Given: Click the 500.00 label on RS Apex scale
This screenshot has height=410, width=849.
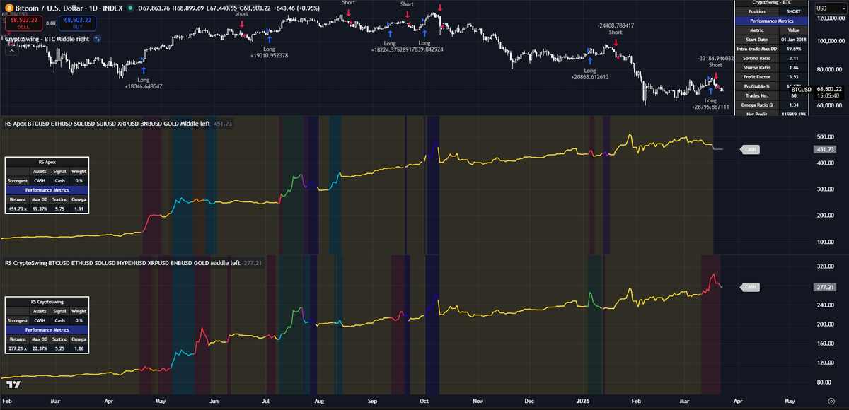Looking at the screenshot, I should (826, 136).
